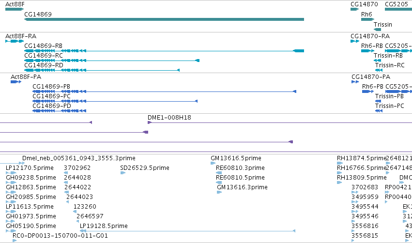
Task: Click the Act88F gene glyph
Action: tap(15, 9)
